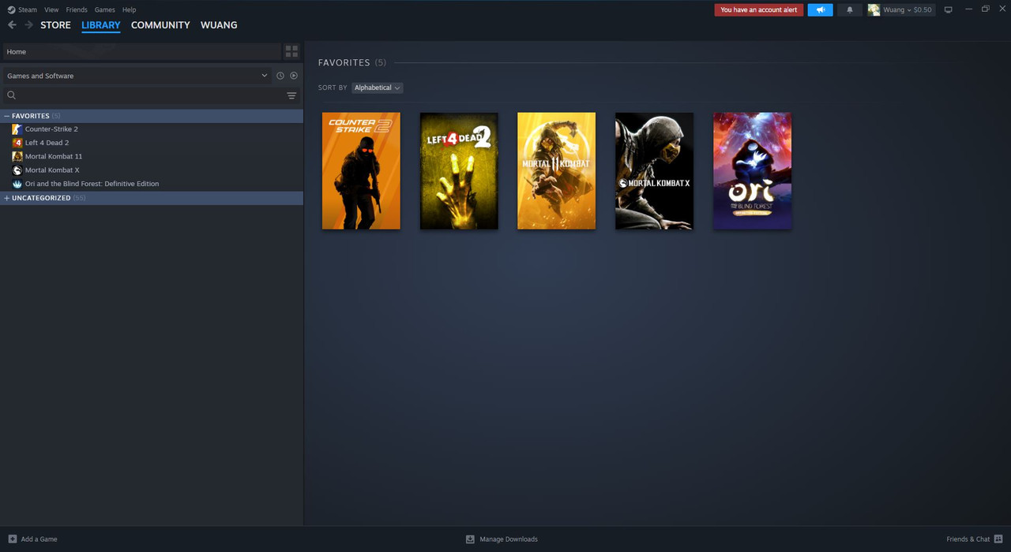Image resolution: width=1011 pixels, height=552 pixels.
Task: Open the Ori Blind Forest cover art
Action: 752,171
